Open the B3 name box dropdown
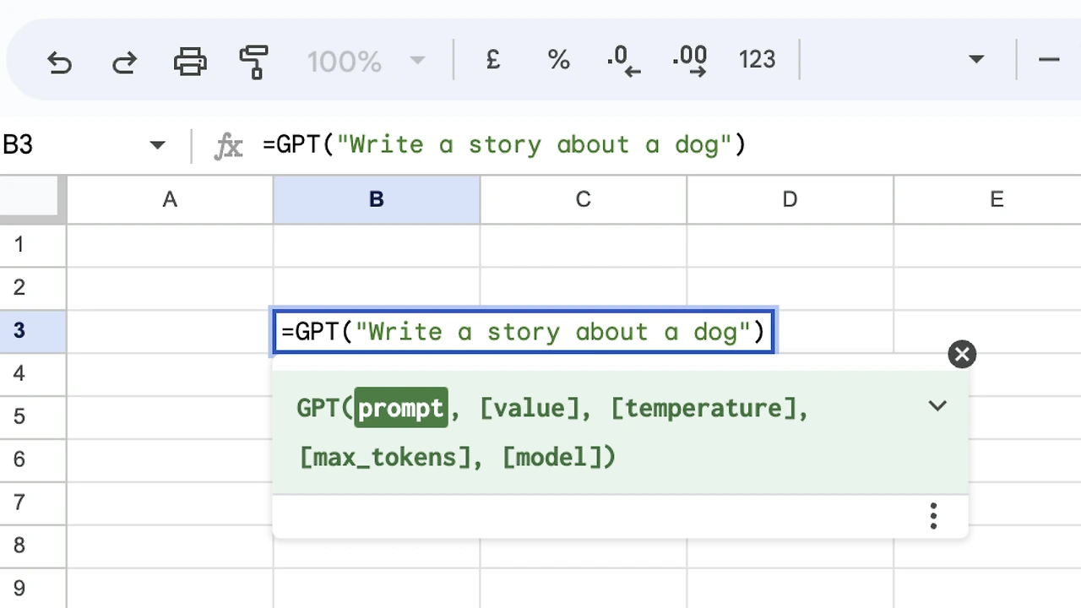This screenshot has width=1081, height=608. tap(157, 145)
